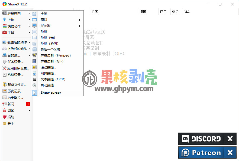This screenshot has width=239, height=161.
Task: Click the crown icon for 关于
Action: click(5, 123)
